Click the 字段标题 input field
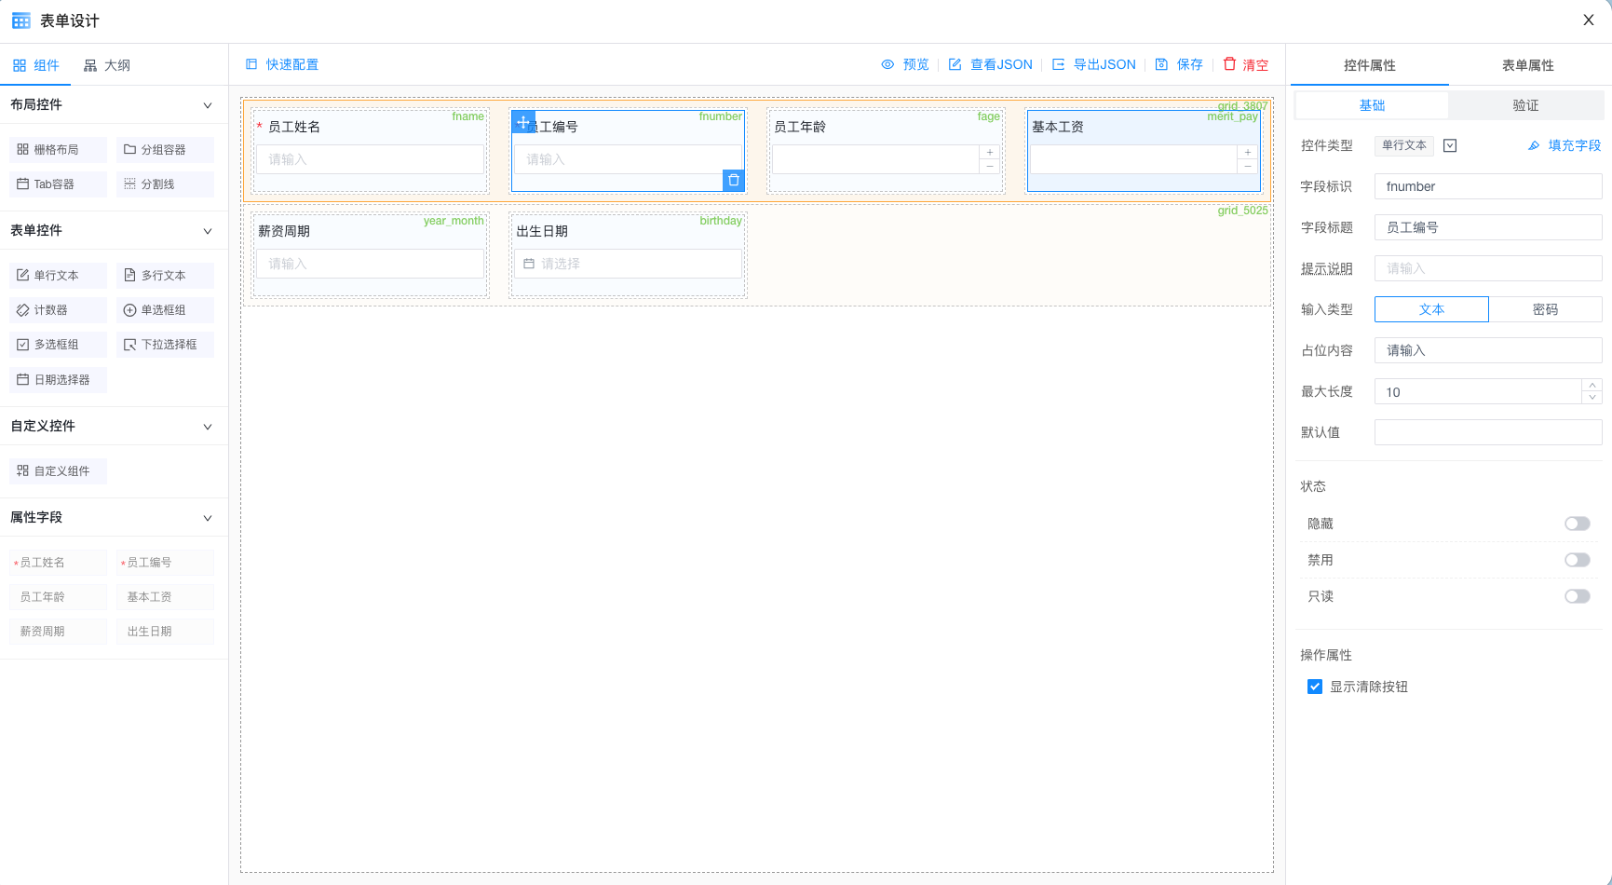This screenshot has height=885, width=1612. [1487, 227]
